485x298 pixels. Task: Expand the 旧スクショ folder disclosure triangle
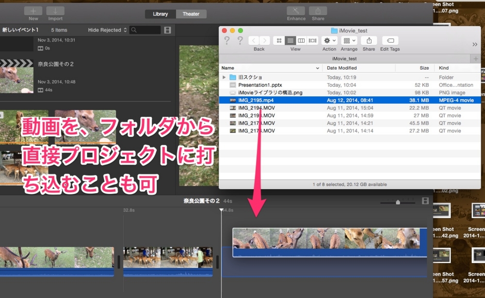224,76
